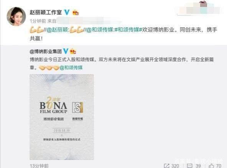Open the @和颂传媒 link in original post

tap(71, 68)
